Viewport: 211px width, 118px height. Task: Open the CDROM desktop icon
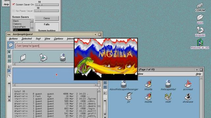(200, 6)
